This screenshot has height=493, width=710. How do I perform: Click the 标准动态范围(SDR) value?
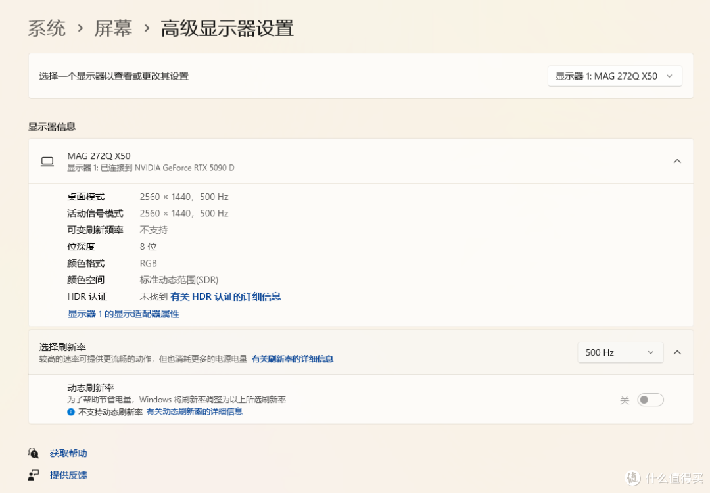coord(179,280)
